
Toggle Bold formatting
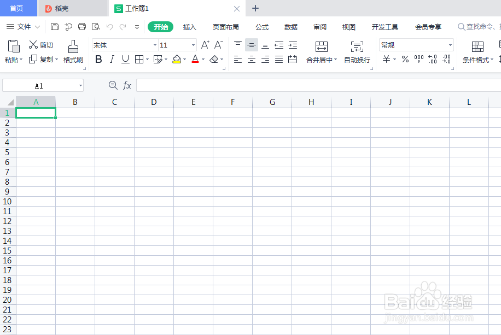point(99,60)
